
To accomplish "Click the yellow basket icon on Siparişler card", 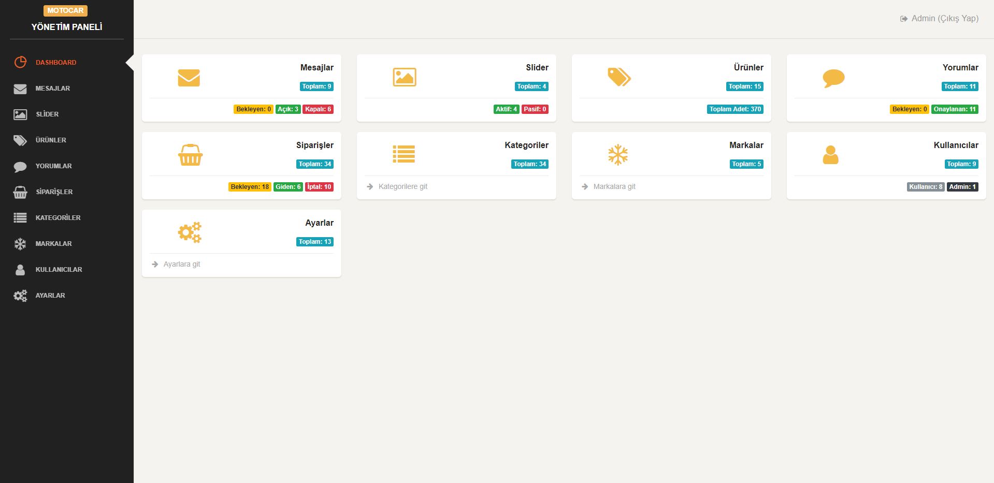I will pyautogui.click(x=190, y=155).
